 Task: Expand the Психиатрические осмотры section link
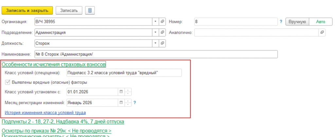click(x=56, y=135)
